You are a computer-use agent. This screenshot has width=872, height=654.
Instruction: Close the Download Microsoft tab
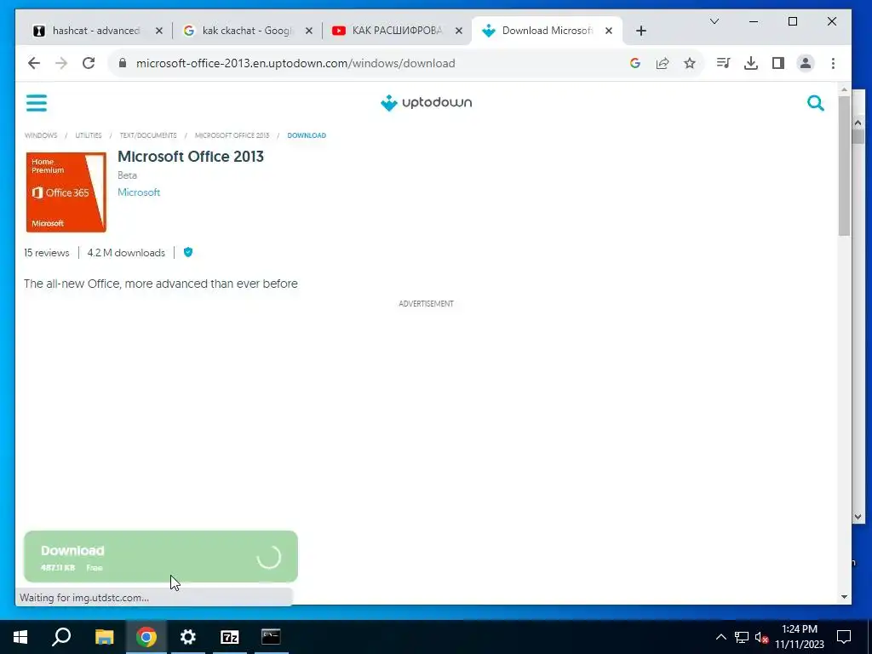tap(609, 31)
